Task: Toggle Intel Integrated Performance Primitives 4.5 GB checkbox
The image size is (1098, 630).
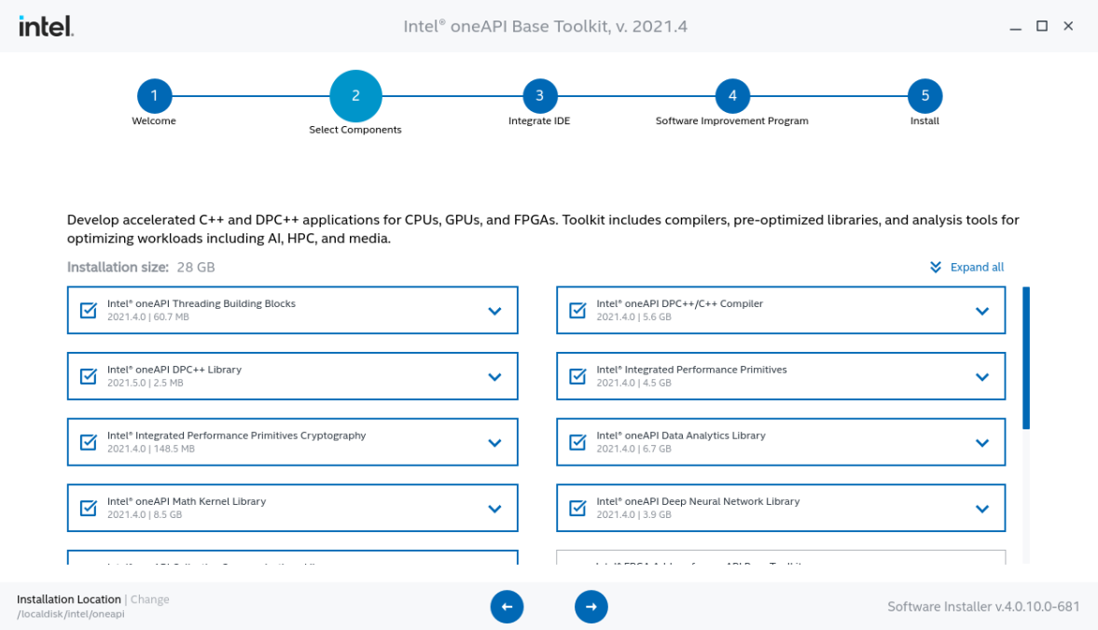Action: click(x=577, y=375)
